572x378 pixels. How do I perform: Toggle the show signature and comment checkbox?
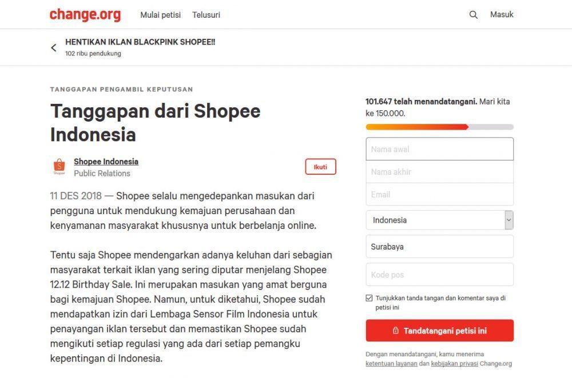(x=369, y=298)
